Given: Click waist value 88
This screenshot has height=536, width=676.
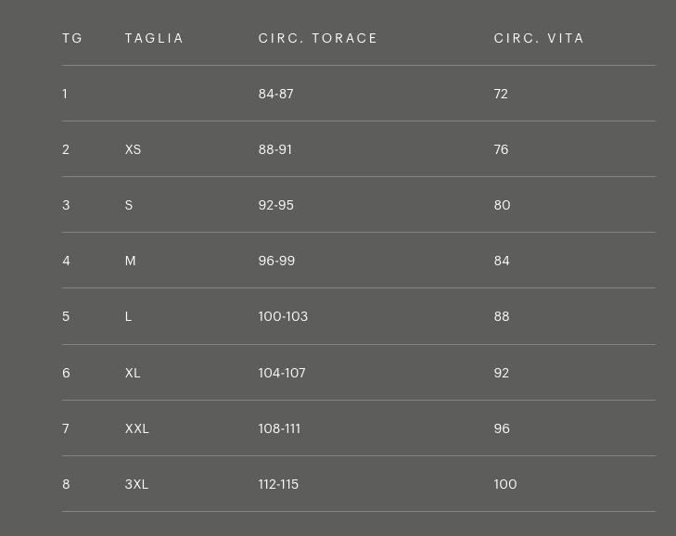Looking at the screenshot, I should pos(502,316).
